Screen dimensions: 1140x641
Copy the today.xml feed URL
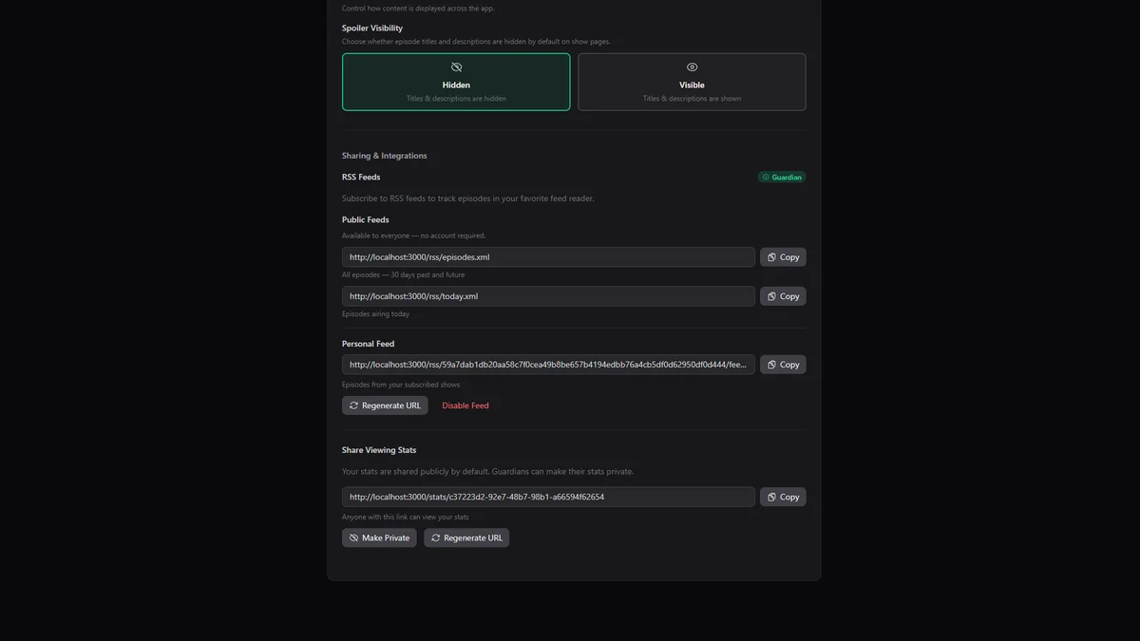pyautogui.click(x=782, y=295)
